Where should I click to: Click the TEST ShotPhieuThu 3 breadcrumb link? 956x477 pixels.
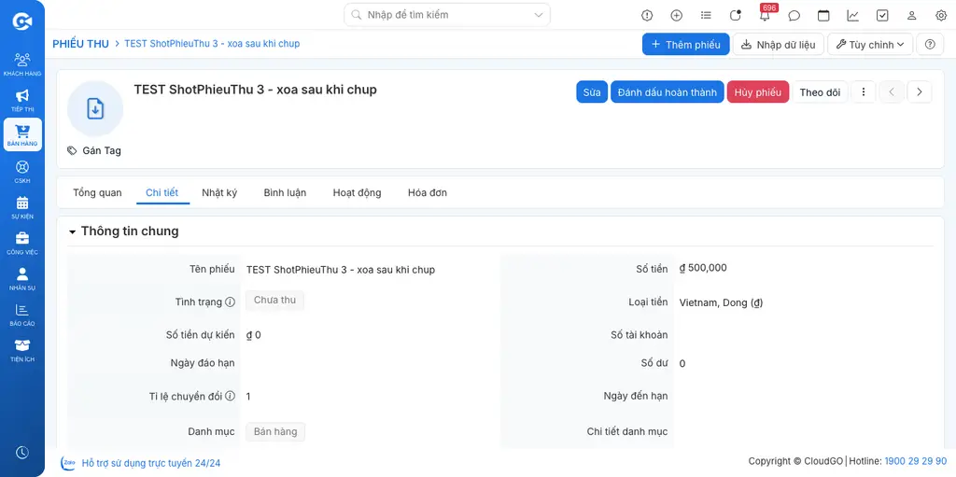pyautogui.click(x=212, y=44)
